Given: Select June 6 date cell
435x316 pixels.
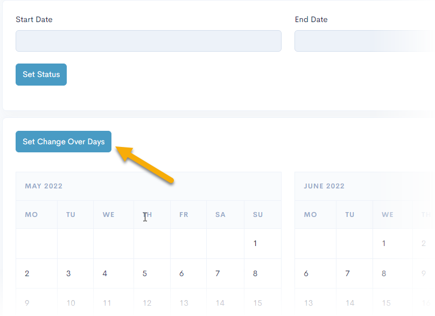Looking at the screenshot, I should click(306, 273).
